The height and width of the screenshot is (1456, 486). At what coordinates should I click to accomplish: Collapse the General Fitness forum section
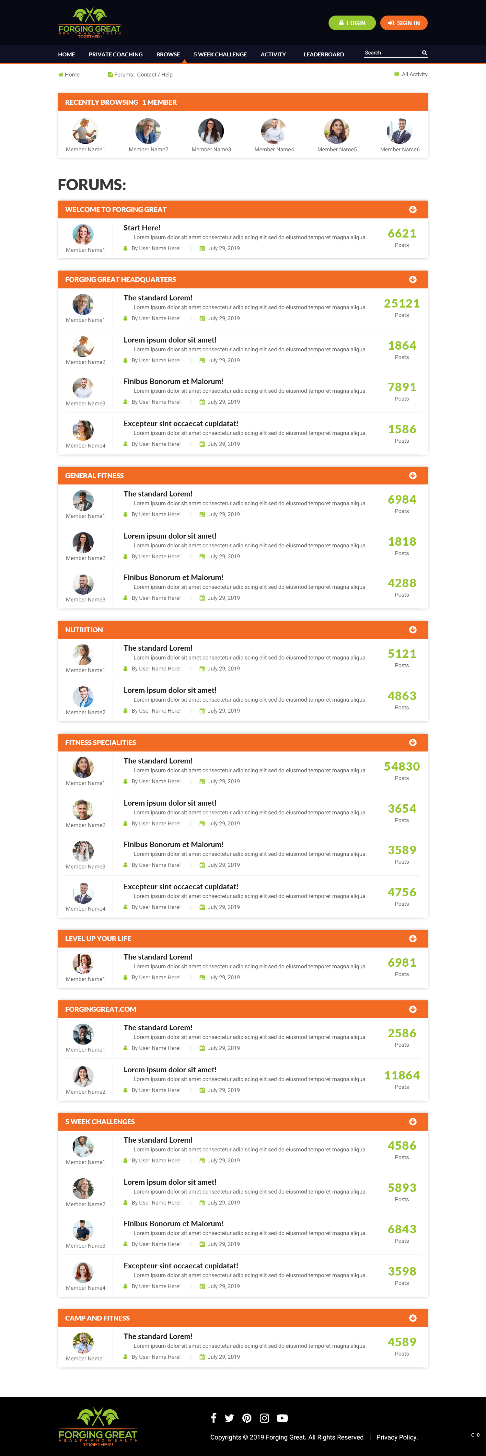tap(412, 475)
